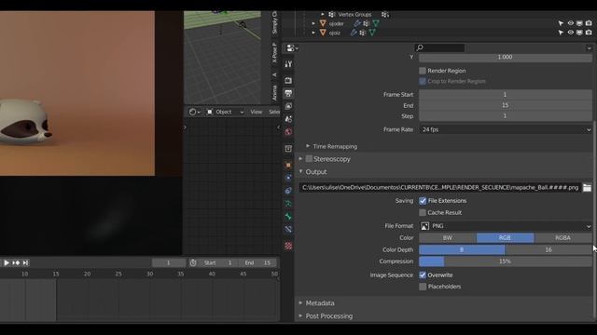Open the Frame Rate 24 fps dropdown
This screenshot has height=335, width=597.
pos(506,129)
